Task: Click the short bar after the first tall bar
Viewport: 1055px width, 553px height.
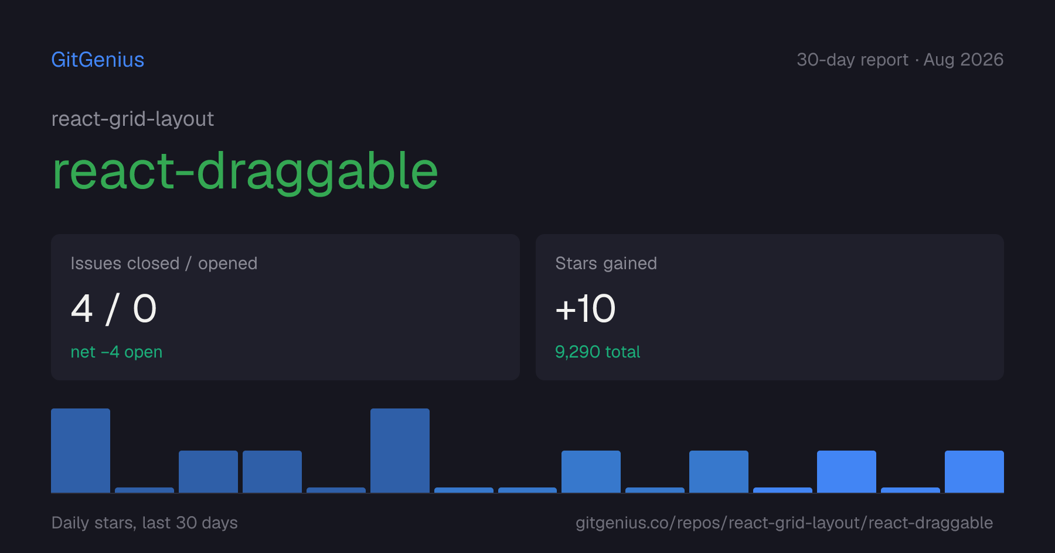Action: [x=144, y=490]
